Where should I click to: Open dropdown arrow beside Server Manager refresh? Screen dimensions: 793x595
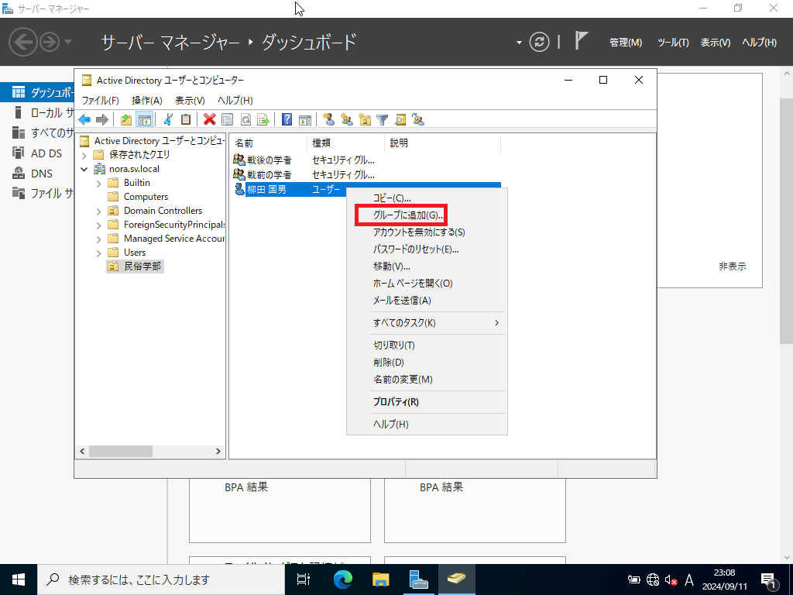519,43
